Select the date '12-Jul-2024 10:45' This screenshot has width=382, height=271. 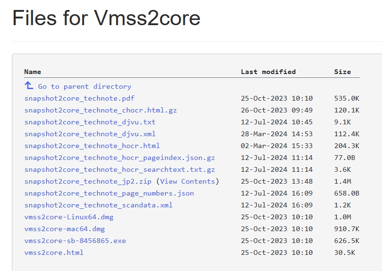[277, 122]
